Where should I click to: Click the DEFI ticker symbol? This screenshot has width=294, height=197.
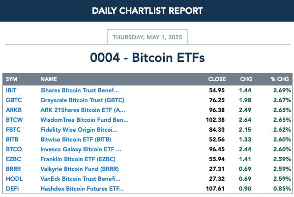click(x=12, y=189)
